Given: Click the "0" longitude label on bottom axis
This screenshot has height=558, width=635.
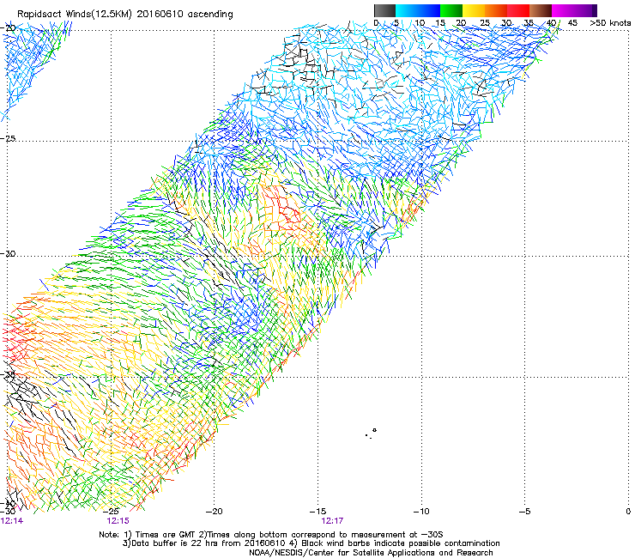Looking at the screenshot, I should click(x=628, y=512).
